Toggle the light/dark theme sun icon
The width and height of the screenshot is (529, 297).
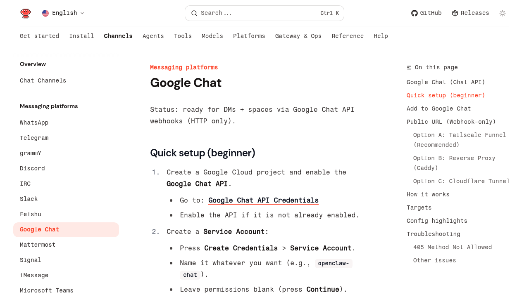coord(503,13)
